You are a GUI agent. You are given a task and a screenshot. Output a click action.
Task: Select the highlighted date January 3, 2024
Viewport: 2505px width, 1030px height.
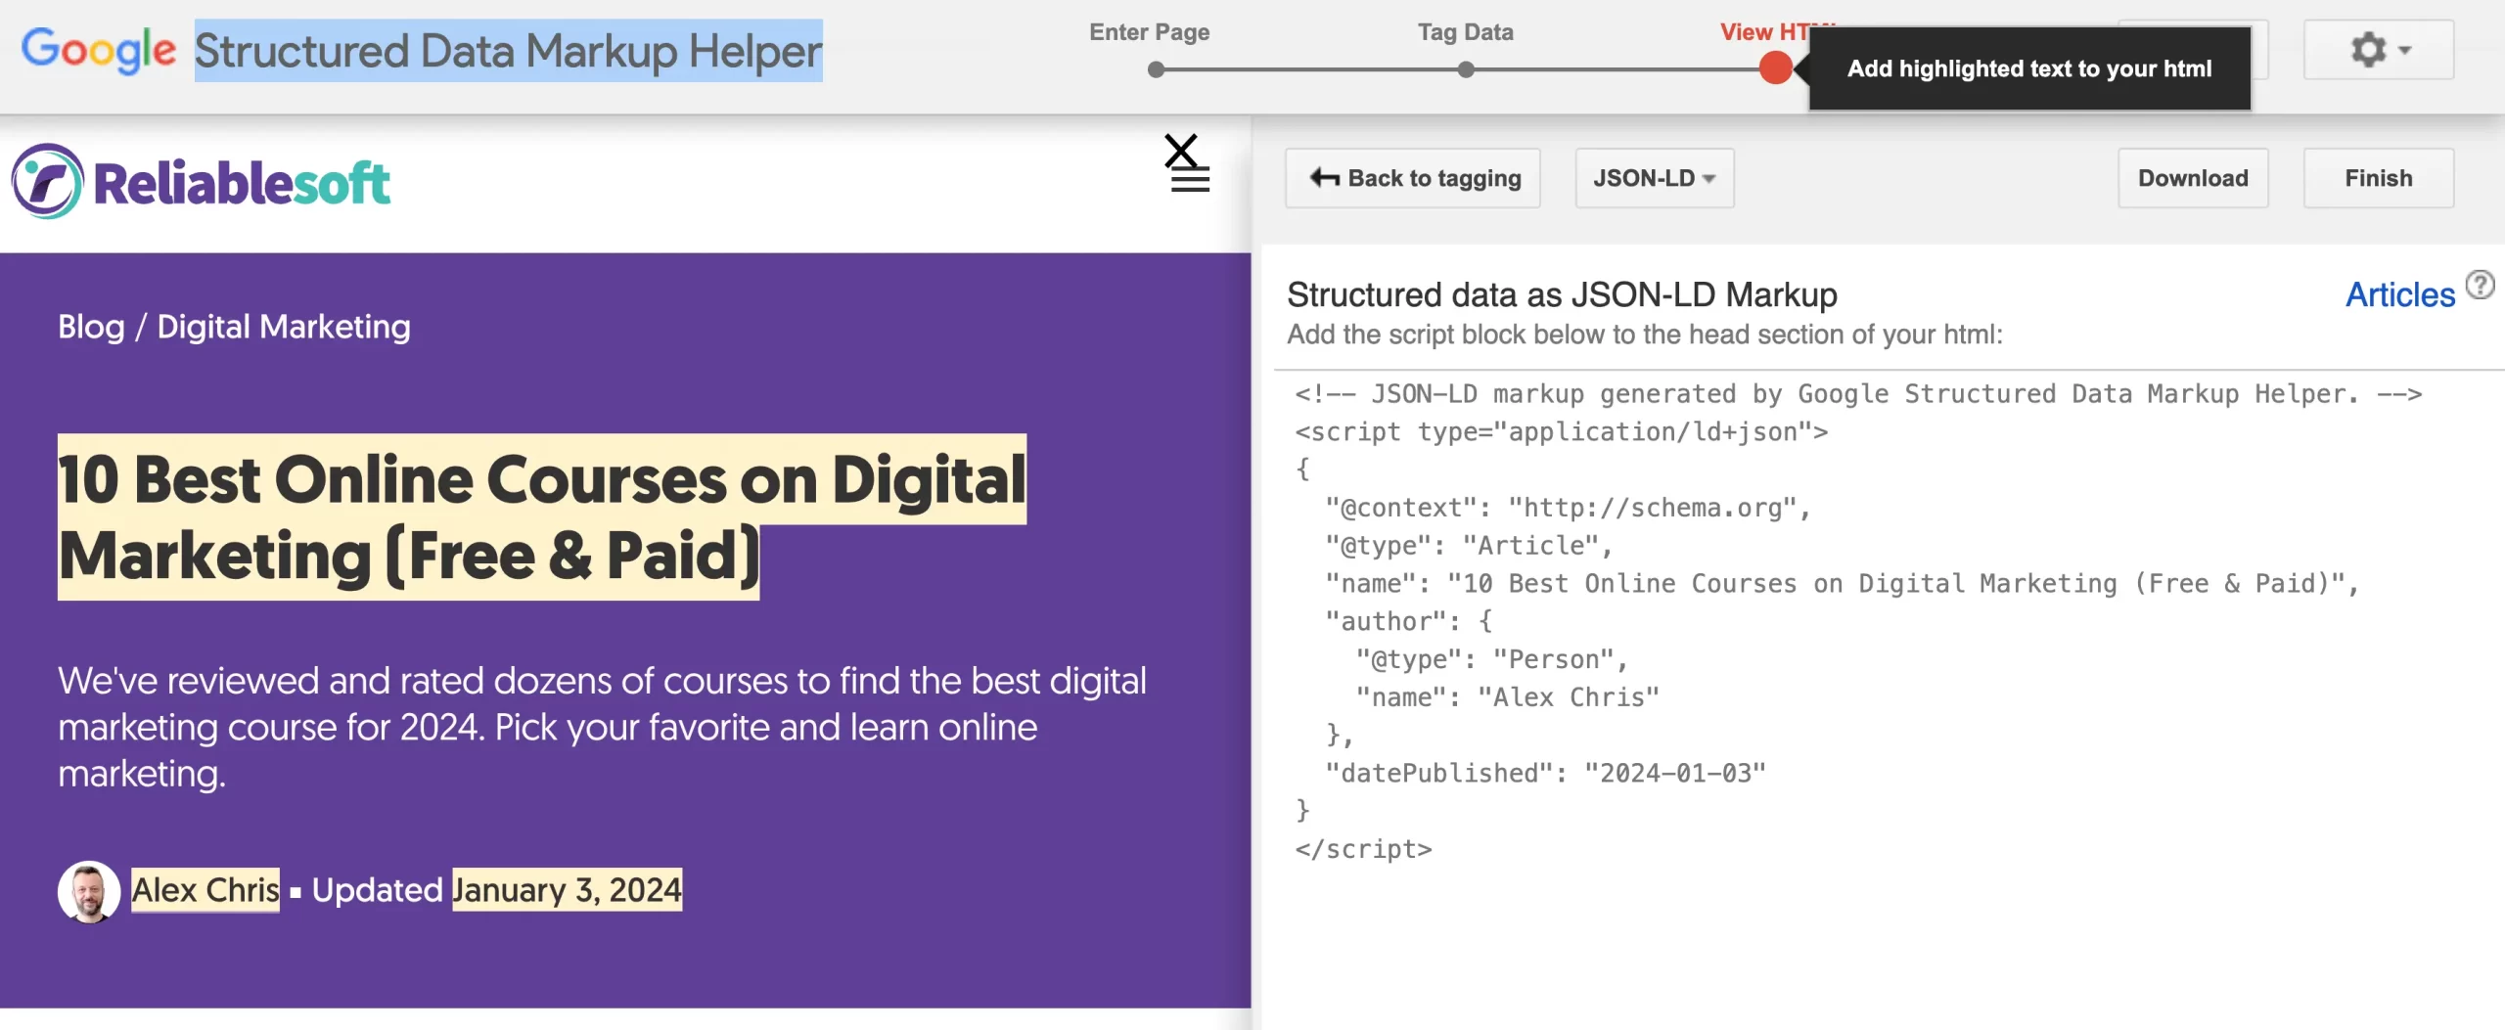[567, 890]
